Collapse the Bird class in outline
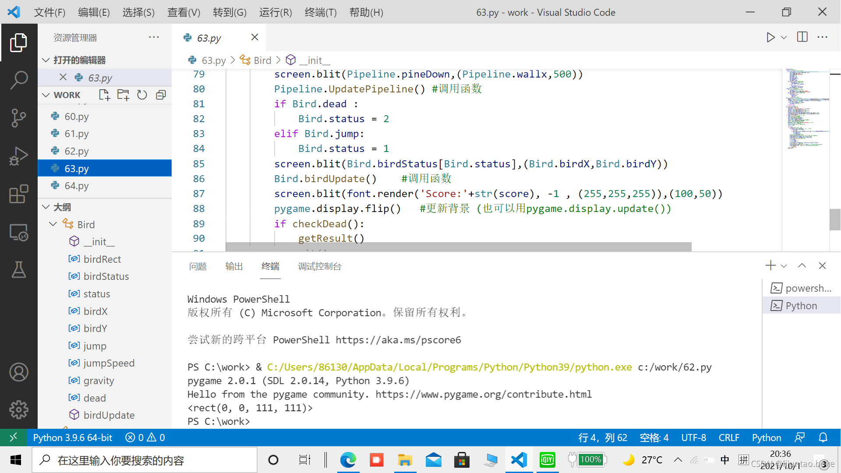 coord(53,224)
